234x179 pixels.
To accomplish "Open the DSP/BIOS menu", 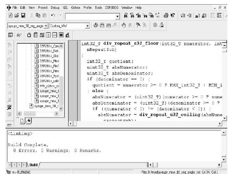I will pyautogui.click(x=112, y=8).
